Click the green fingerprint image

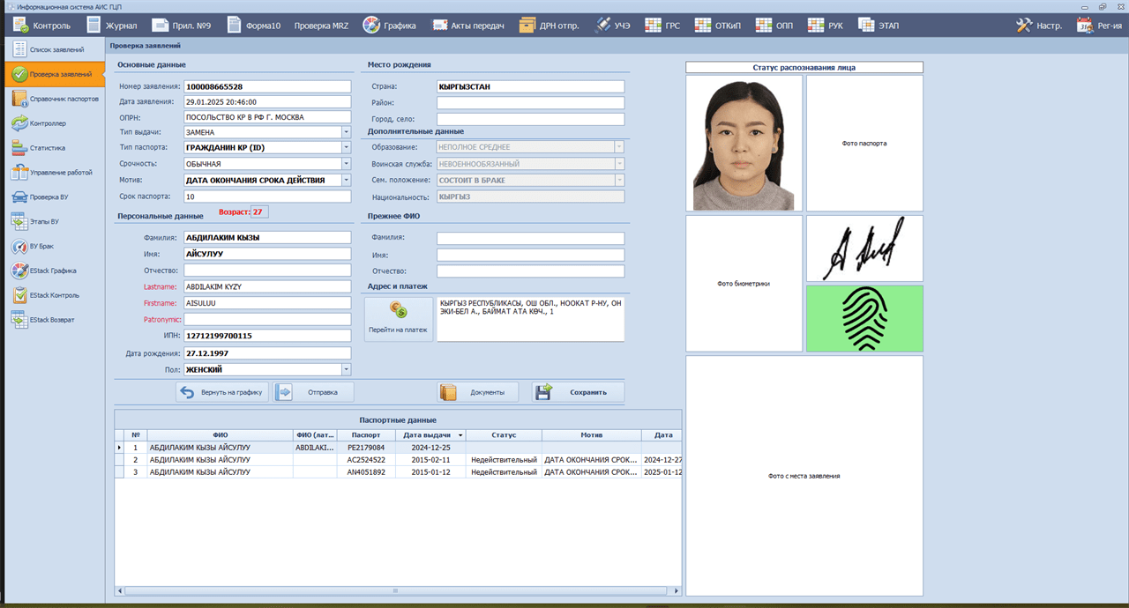coord(864,318)
